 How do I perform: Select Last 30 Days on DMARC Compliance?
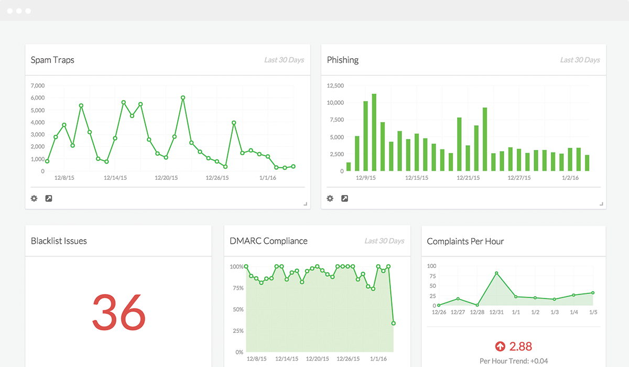[x=384, y=241]
